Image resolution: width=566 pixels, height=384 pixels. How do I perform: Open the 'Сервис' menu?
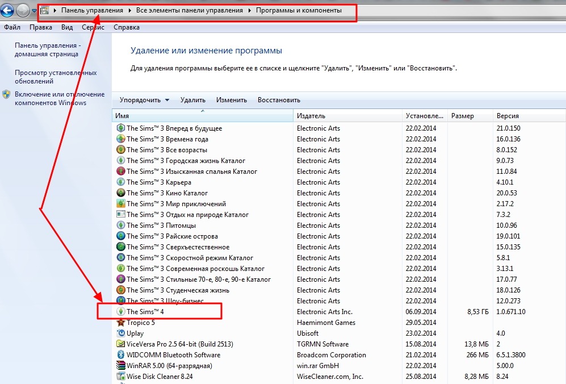(93, 27)
